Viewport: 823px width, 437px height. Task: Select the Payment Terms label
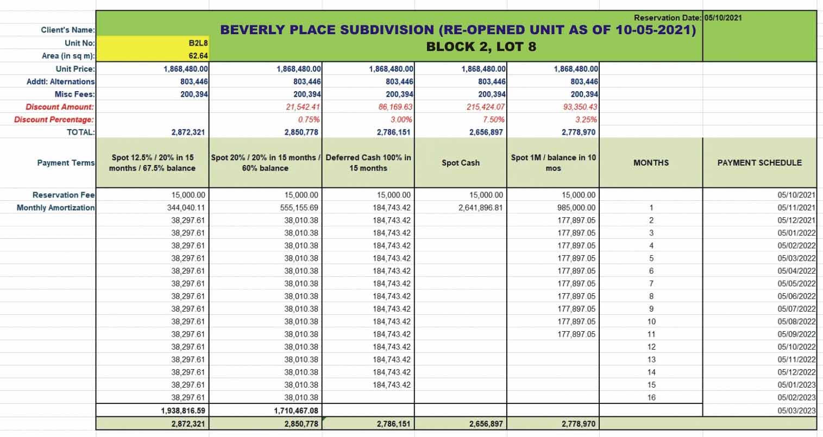[66, 163]
